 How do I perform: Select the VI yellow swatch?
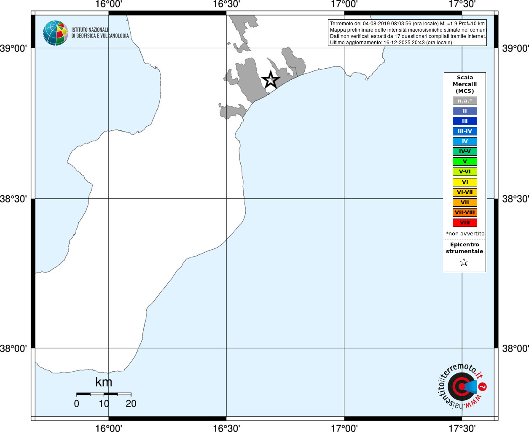[465, 182]
